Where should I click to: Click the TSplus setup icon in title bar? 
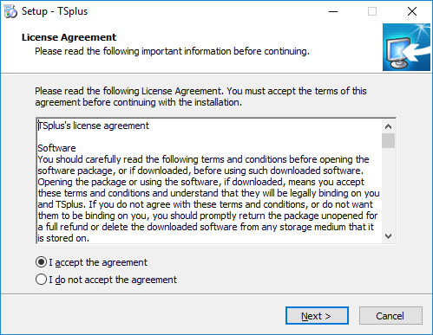point(10,11)
